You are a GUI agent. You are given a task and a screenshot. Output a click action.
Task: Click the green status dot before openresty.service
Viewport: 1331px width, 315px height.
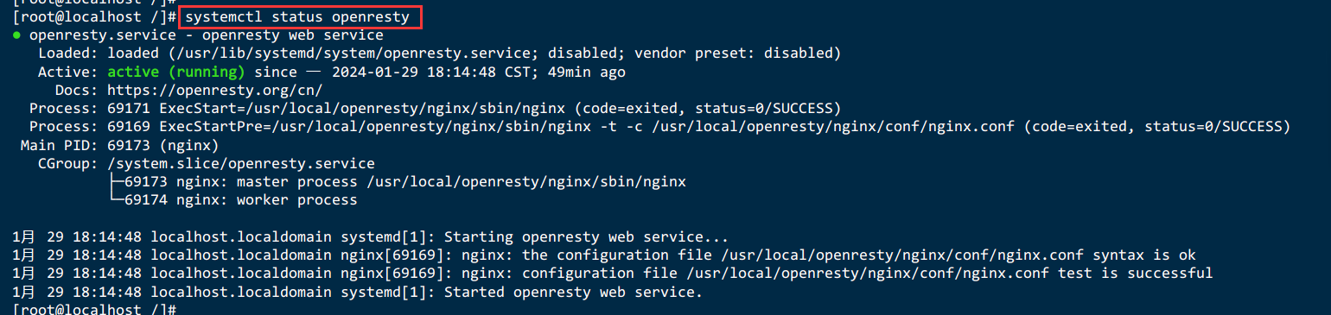click(x=16, y=35)
